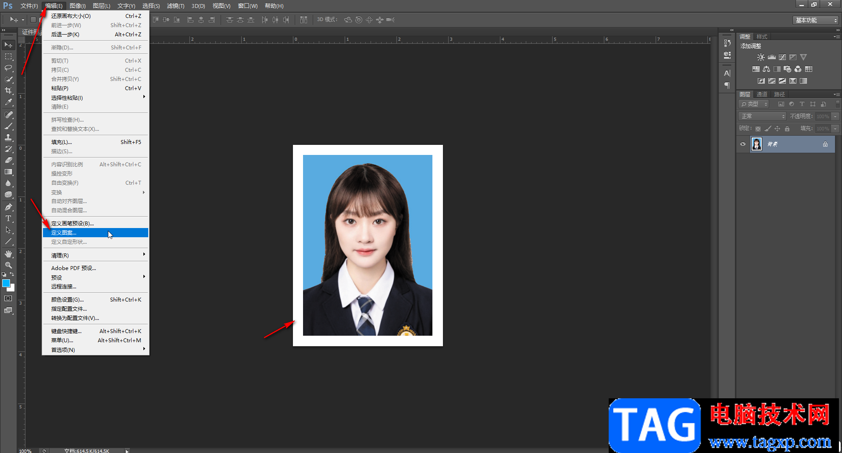Screen dimensions: 842x453
Task: Select the Lasso tool
Action: (8, 68)
